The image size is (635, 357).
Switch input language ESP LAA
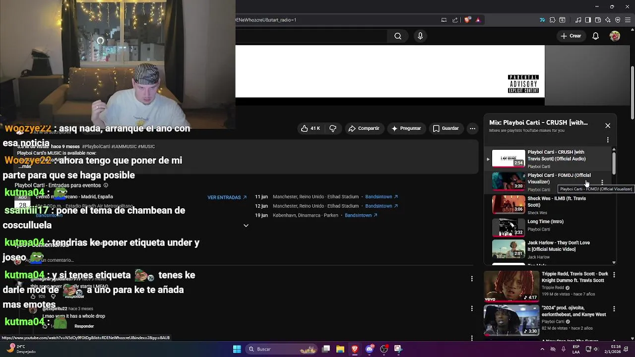(576, 349)
